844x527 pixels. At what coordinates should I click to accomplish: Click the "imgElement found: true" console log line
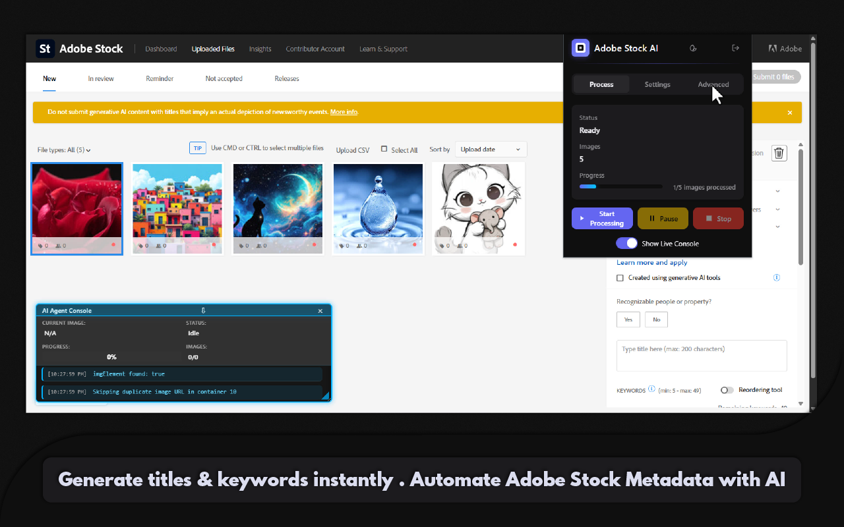click(181, 374)
